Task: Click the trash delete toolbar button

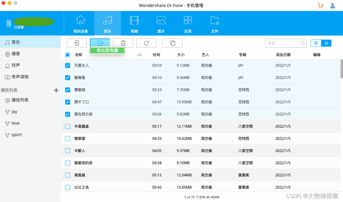Action: click(123, 43)
